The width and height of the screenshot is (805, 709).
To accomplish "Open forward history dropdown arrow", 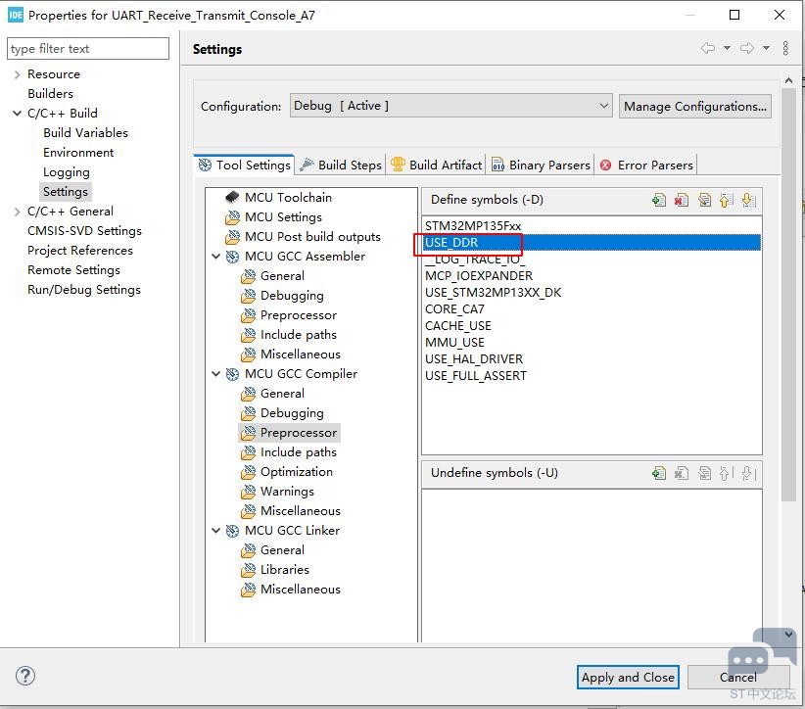I will (x=766, y=48).
